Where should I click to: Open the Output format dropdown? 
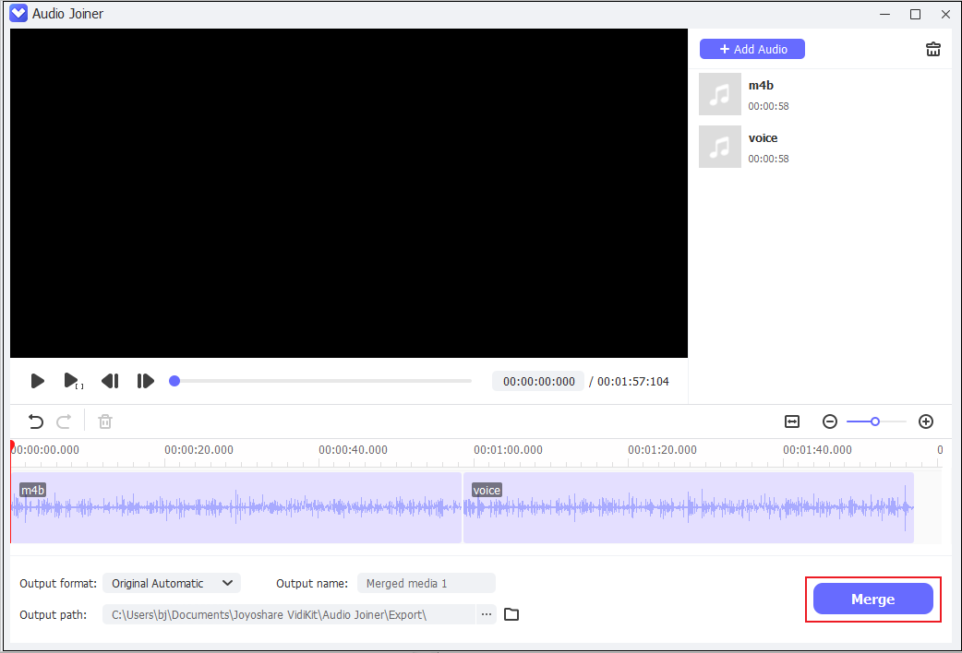click(171, 583)
